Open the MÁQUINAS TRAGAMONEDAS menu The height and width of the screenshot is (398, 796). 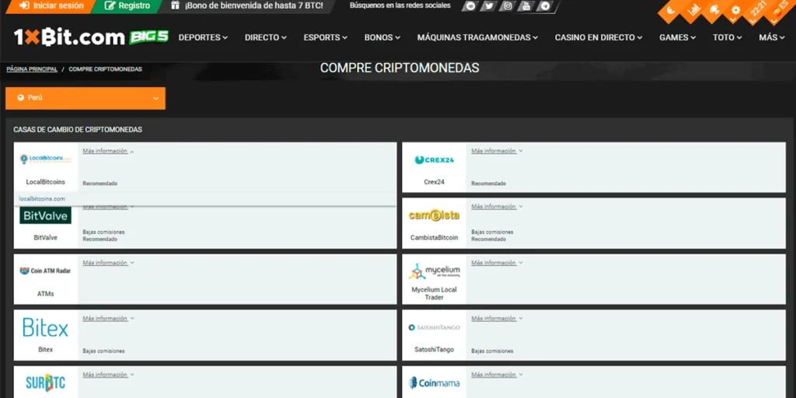click(478, 37)
